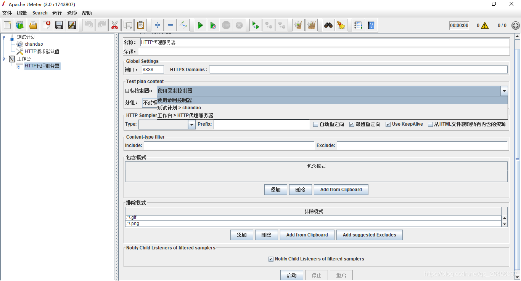Screen dimensions: 521x281
Task: Click the Stop sign icon
Action: [226, 26]
